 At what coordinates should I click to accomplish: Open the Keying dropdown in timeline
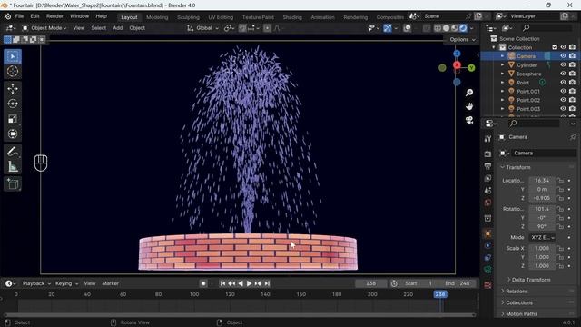click(x=66, y=283)
